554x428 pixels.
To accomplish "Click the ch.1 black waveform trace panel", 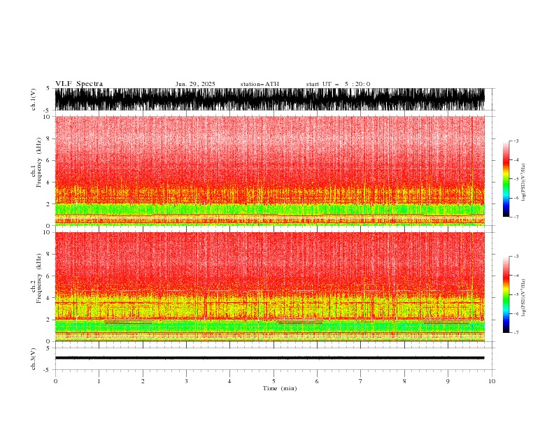I will point(270,99).
